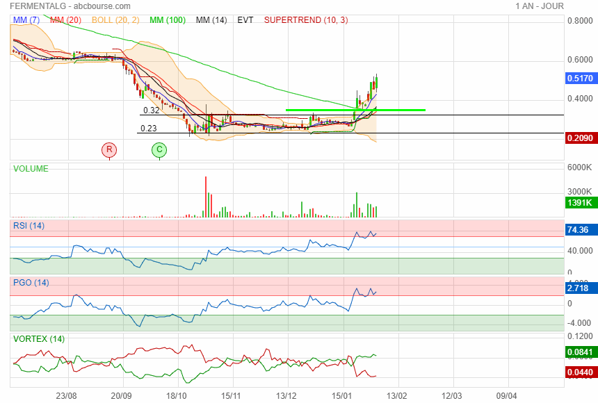Click the green 0.0841 vortex value tag
Image resolution: width=598 pixels, height=403 pixels.
coord(580,352)
